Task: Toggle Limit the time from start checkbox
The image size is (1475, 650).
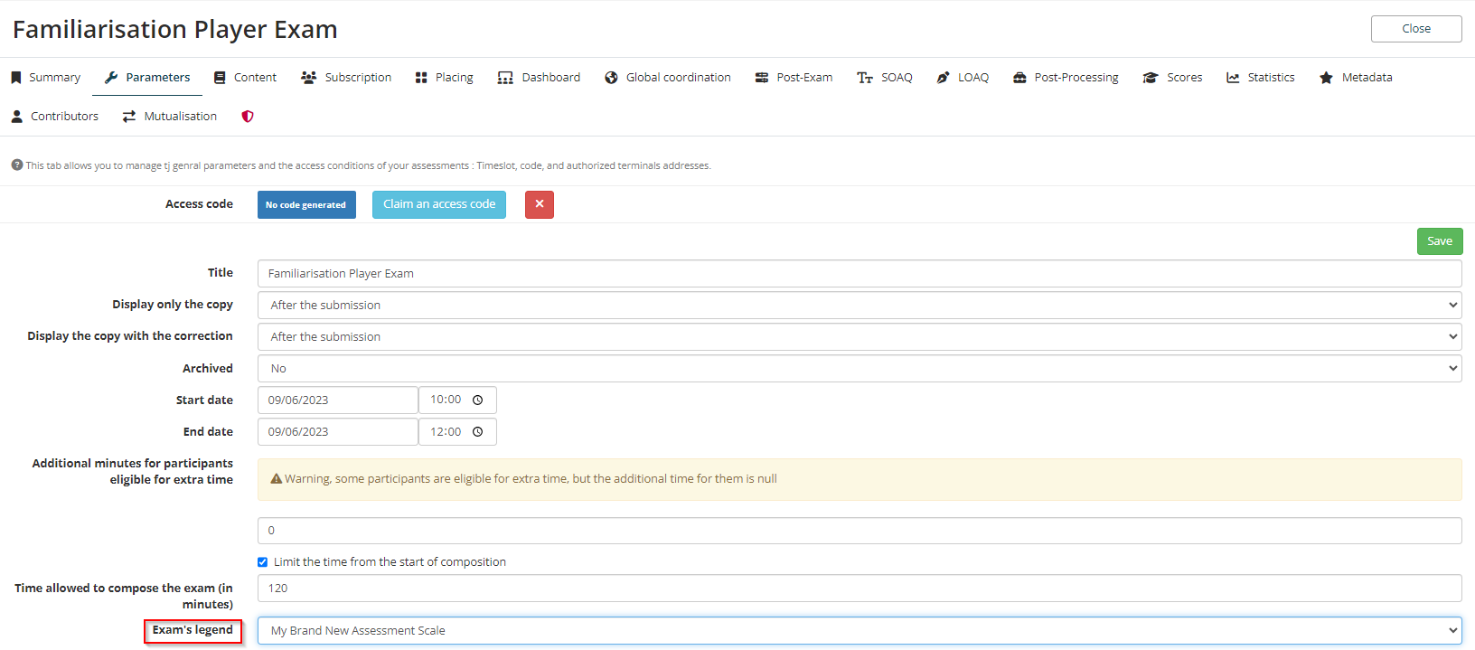Action: (263, 562)
